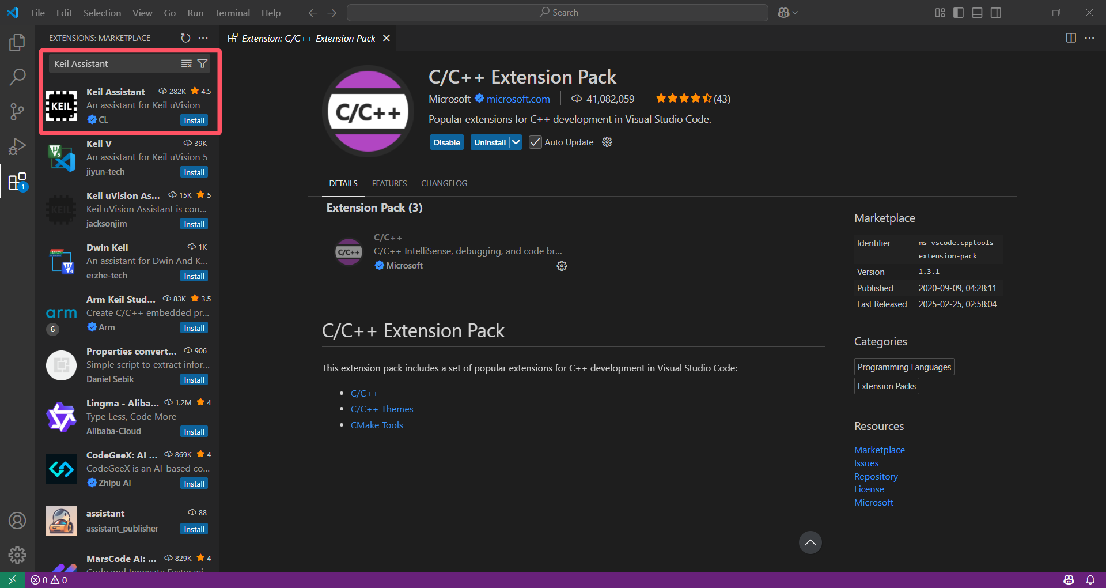Refresh the extensions marketplace list

click(185, 38)
